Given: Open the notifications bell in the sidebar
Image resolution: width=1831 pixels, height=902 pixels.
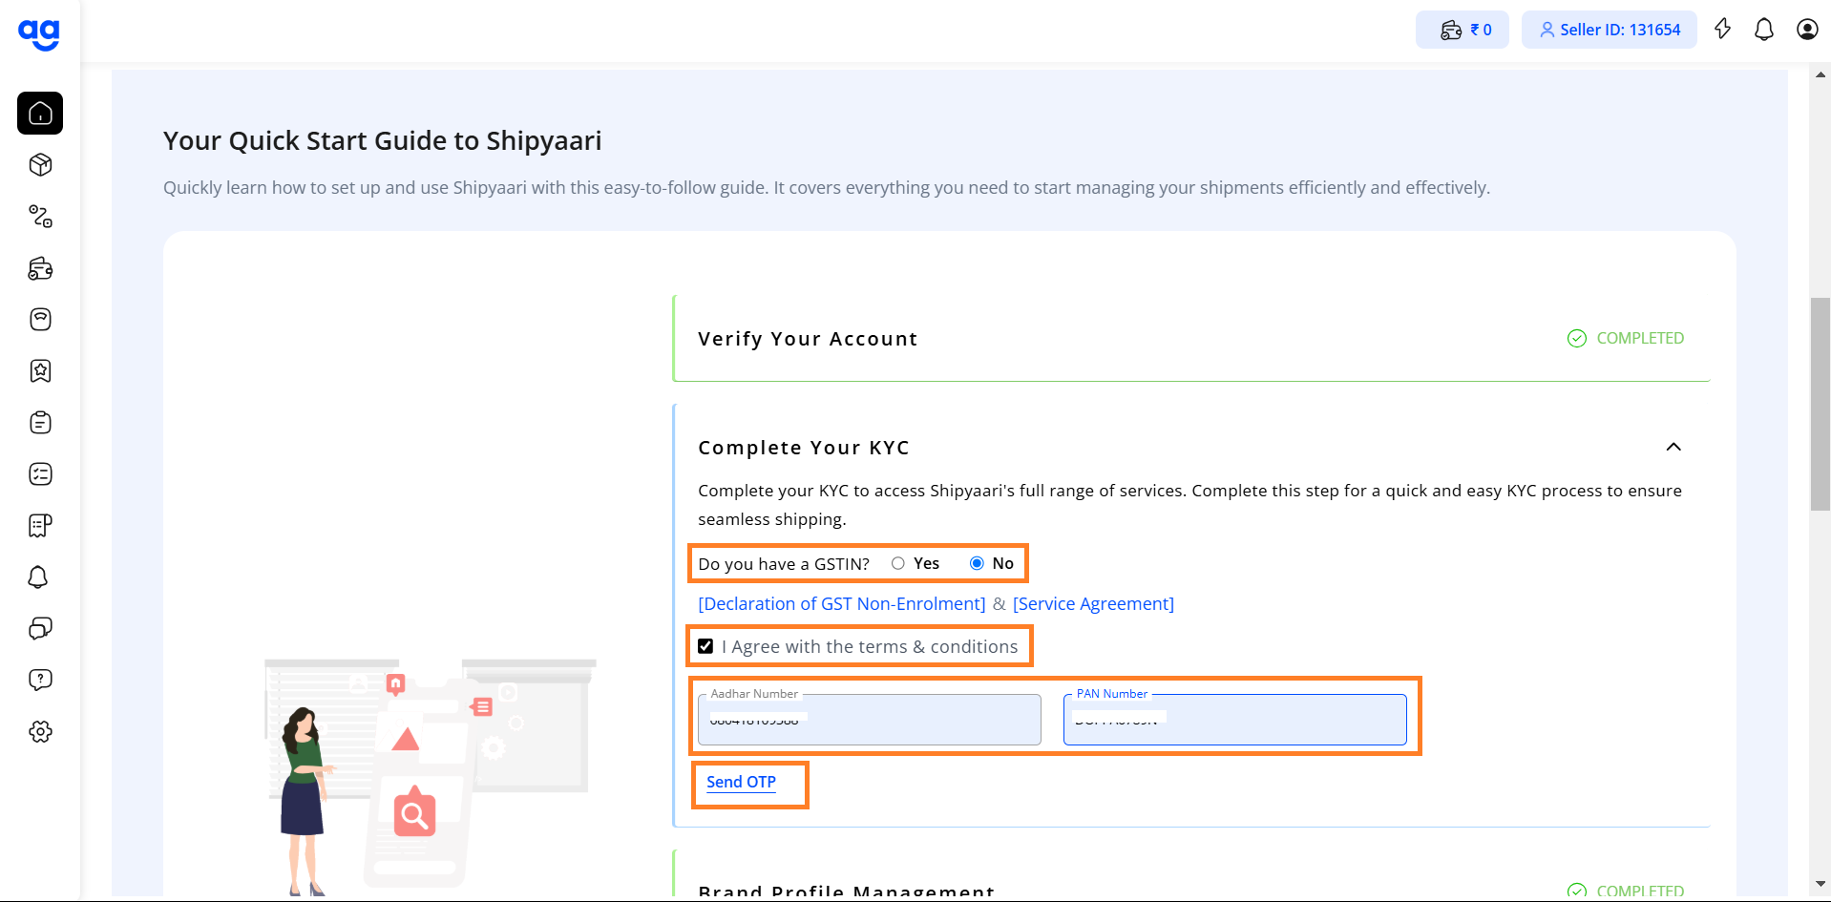Looking at the screenshot, I should (38, 577).
